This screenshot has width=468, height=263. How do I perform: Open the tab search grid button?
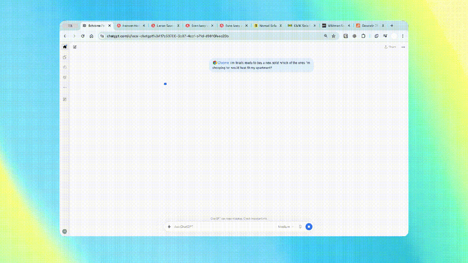pyautogui.click(x=70, y=26)
